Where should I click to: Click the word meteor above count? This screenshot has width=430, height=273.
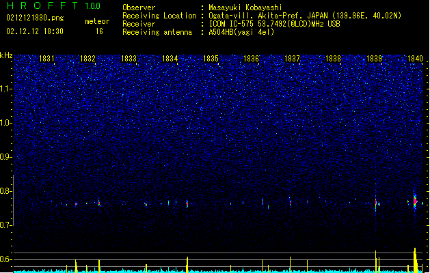coord(97,21)
